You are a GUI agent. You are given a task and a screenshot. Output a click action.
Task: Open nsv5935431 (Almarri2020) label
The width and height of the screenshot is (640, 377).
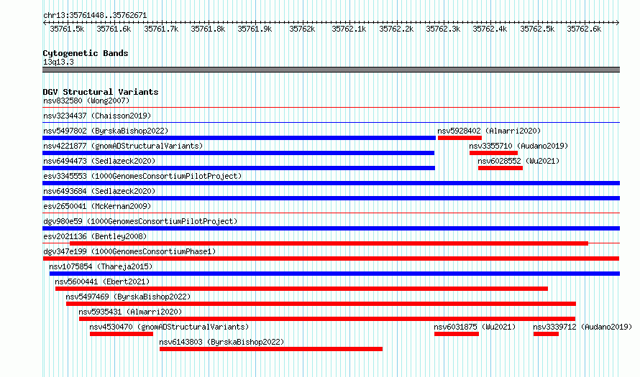130,312
